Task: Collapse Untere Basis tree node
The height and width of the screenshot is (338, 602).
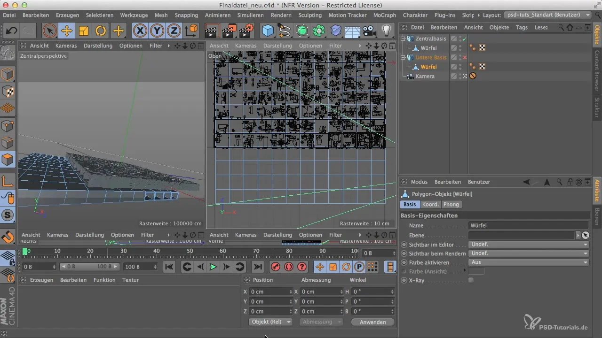Action: 403,57
